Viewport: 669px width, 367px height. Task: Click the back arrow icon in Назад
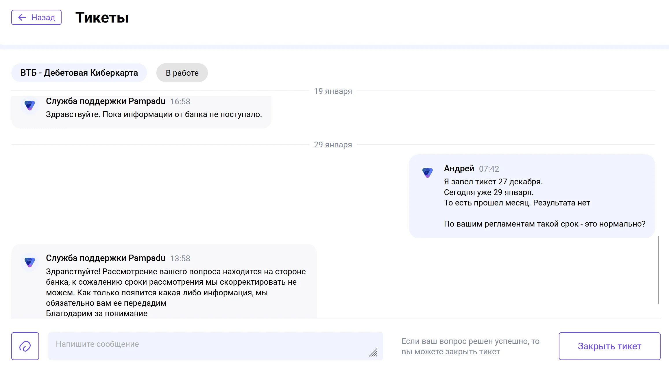click(x=22, y=17)
